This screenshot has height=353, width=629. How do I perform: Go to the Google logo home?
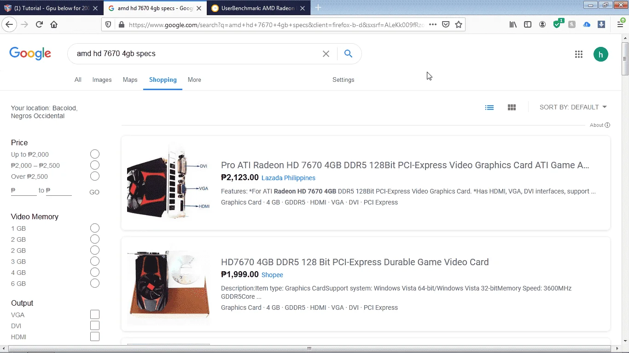(30, 54)
